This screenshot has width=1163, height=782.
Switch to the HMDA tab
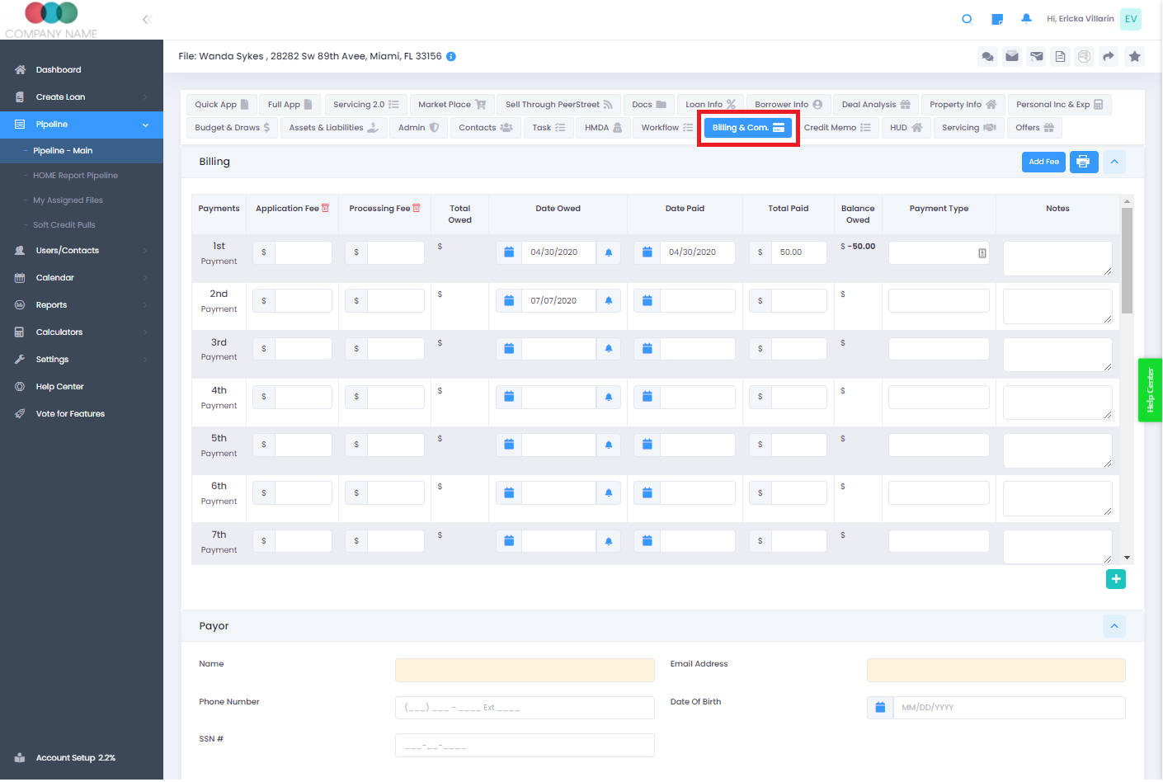(x=603, y=127)
